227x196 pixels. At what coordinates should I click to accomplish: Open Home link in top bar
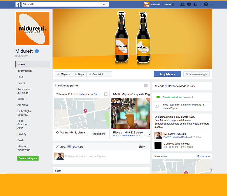168,4
